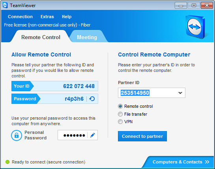Select the Remote Control tab
215x169 pixels.
41,37
